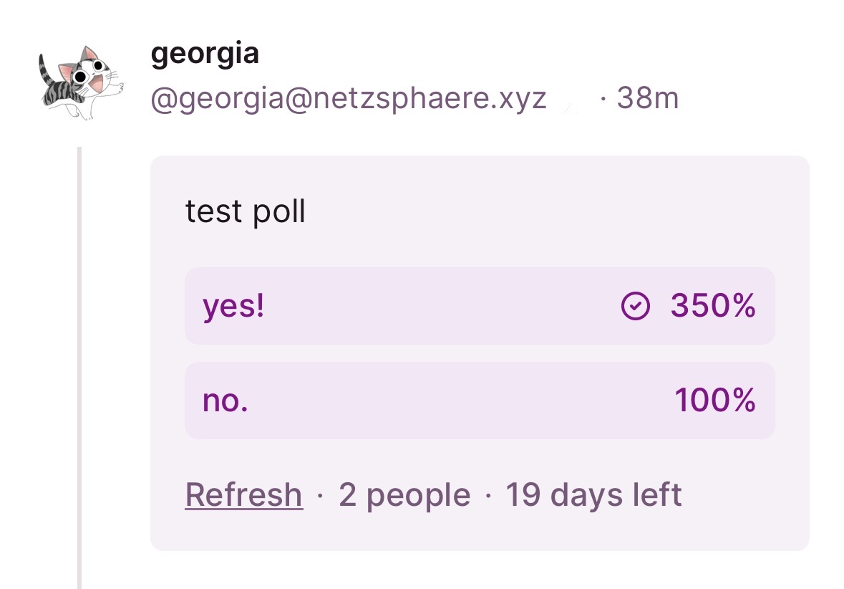Open the @georgia@netzsphaere.xyz handle link

click(348, 98)
